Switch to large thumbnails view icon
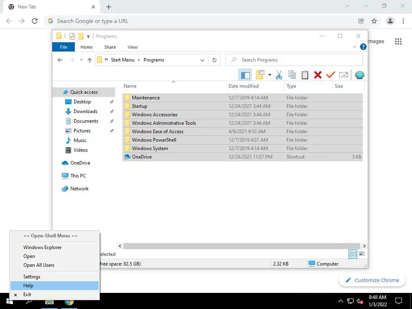The height and width of the screenshot is (309, 412). [362, 254]
